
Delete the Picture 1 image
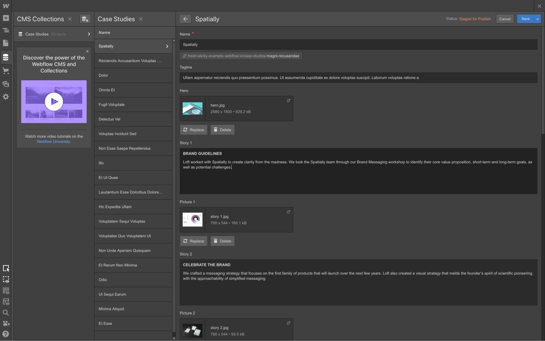pyautogui.click(x=222, y=241)
